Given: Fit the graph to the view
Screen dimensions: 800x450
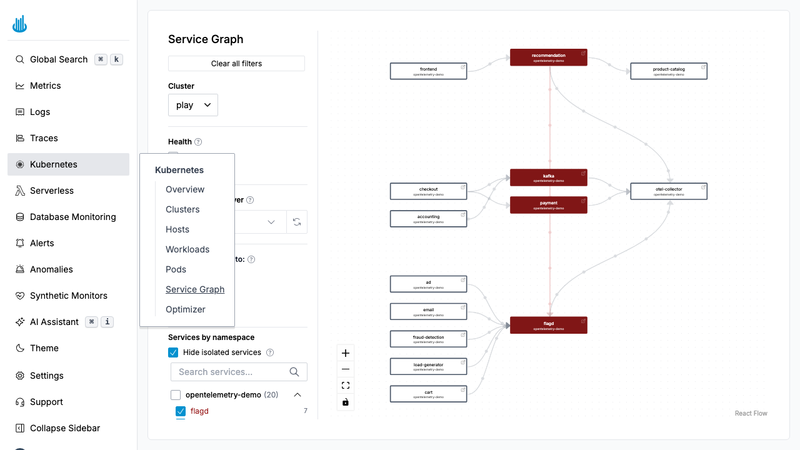Looking at the screenshot, I should tap(346, 385).
